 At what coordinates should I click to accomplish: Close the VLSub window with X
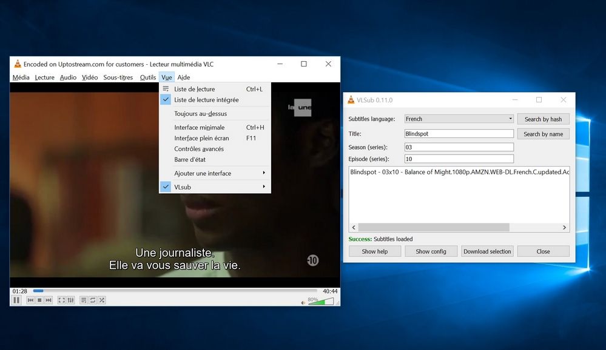tap(564, 100)
